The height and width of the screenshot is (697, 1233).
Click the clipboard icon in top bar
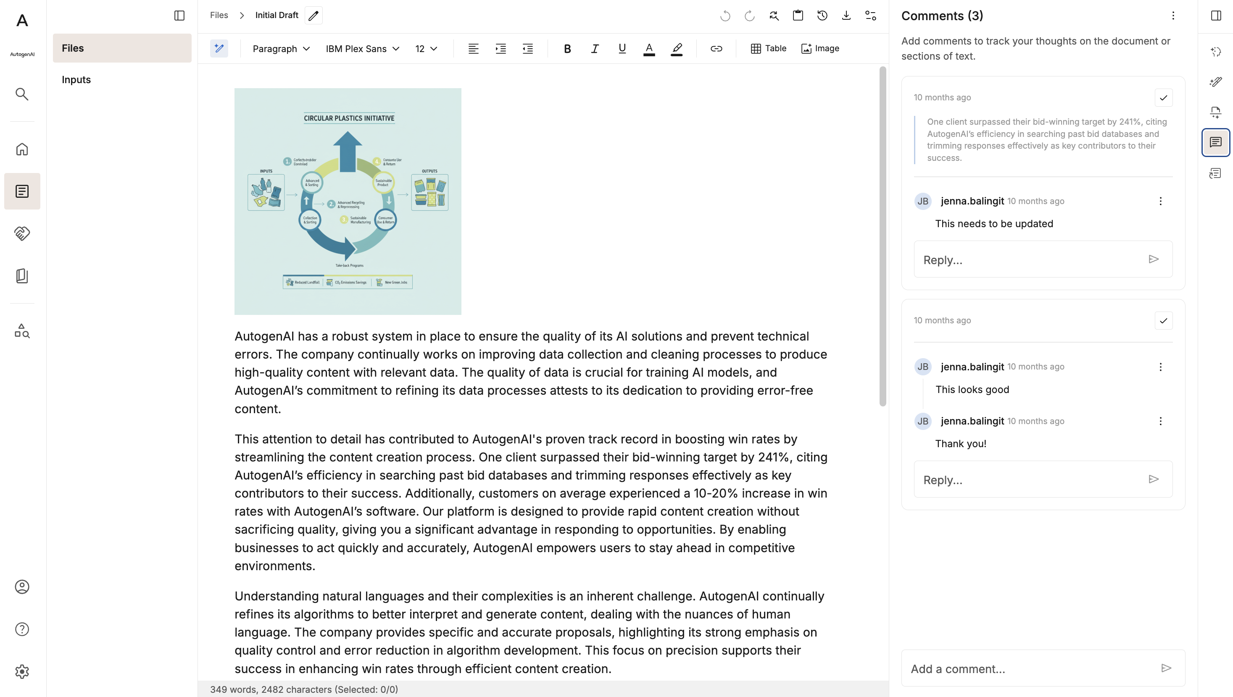[x=798, y=16]
